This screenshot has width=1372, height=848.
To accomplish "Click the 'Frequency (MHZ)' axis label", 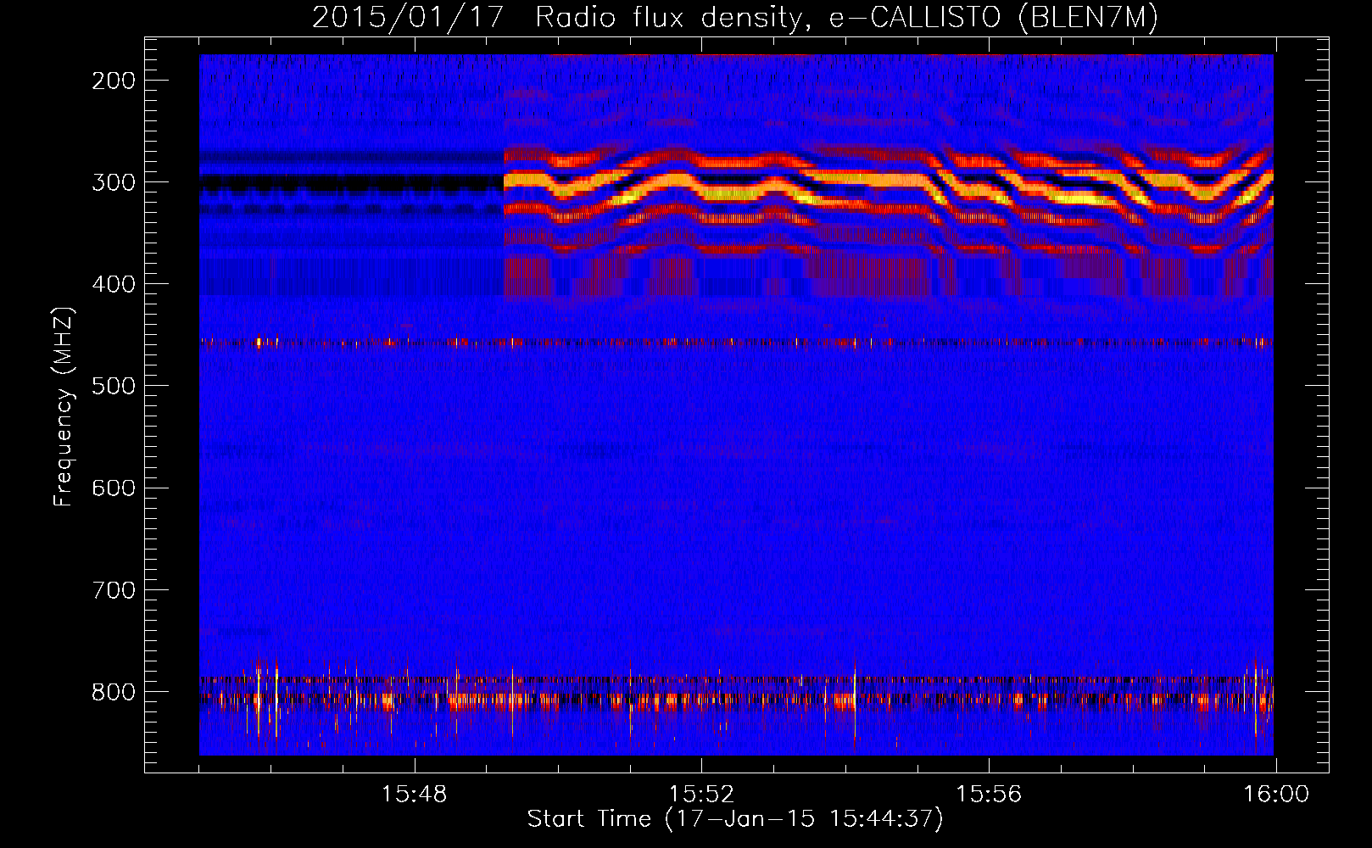I will pyautogui.click(x=64, y=406).
